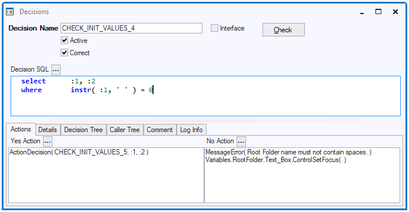
Task: Click the MessageError Root Folder line
Action: [x=288, y=152]
